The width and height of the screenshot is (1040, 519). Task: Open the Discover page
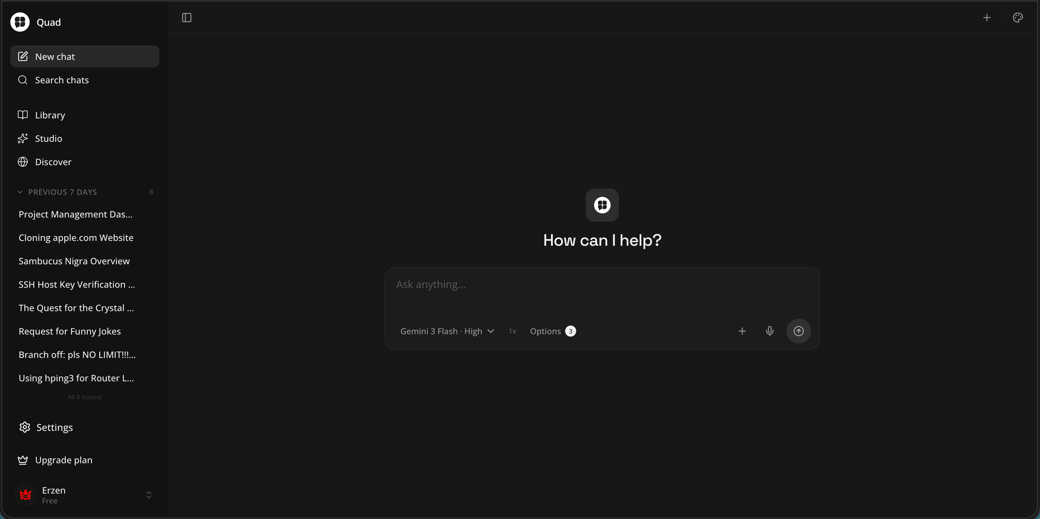tap(53, 162)
